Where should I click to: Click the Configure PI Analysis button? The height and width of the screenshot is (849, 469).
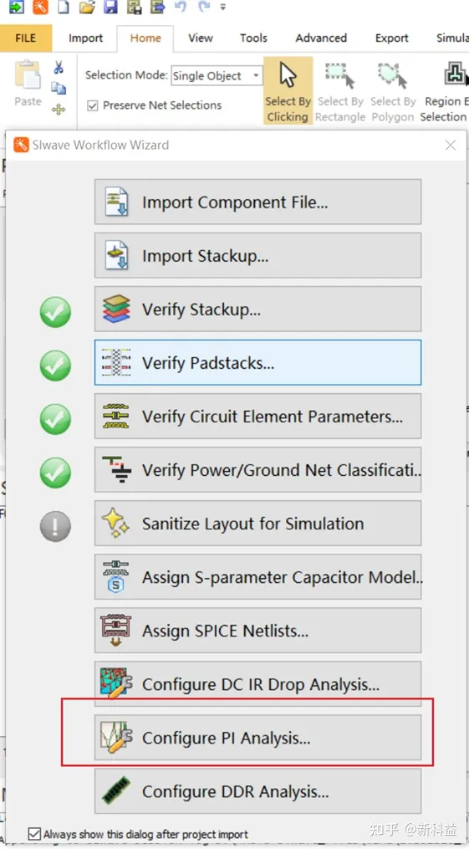258,738
